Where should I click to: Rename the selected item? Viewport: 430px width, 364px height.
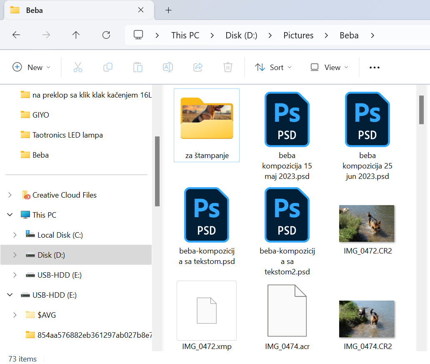(168, 67)
